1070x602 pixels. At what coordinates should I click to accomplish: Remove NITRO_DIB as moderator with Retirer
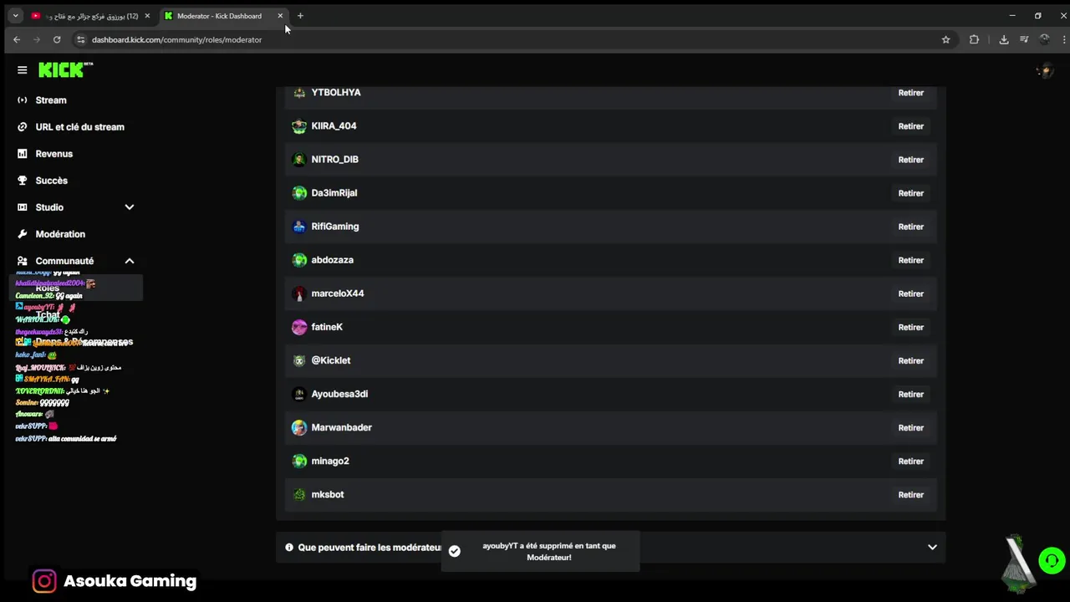point(910,160)
